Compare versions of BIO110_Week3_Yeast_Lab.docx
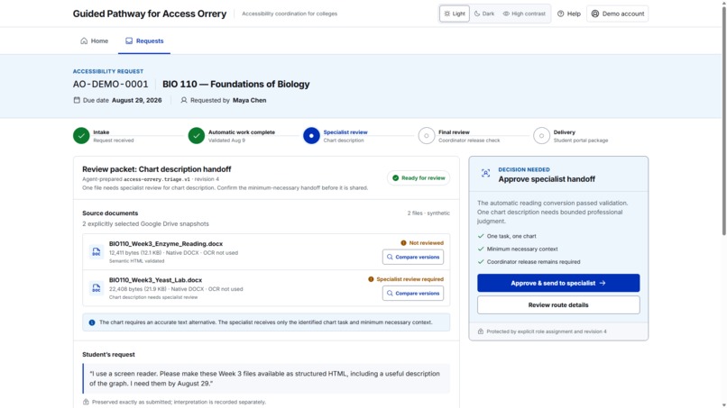This screenshot has width=727, height=408. tap(412, 293)
